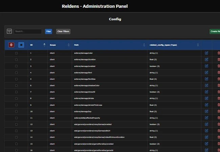Click type cell float (2) in row 9
Image resolution: width=220 pixels, height=152 pixels.
coord(153,105)
